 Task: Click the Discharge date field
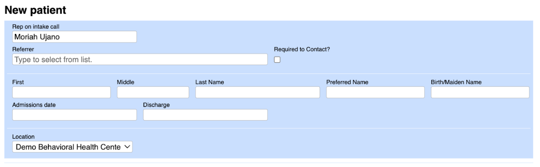(x=205, y=115)
